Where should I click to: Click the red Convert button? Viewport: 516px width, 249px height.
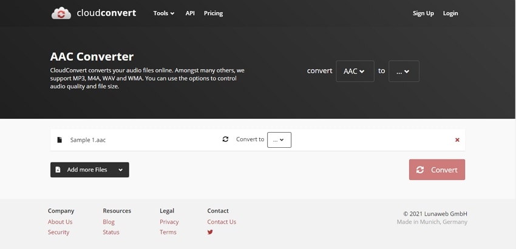(437, 170)
